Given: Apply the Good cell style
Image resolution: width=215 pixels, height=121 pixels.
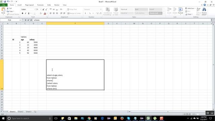Looking at the screenshot, I should pyautogui.click(x=156, y=9).
